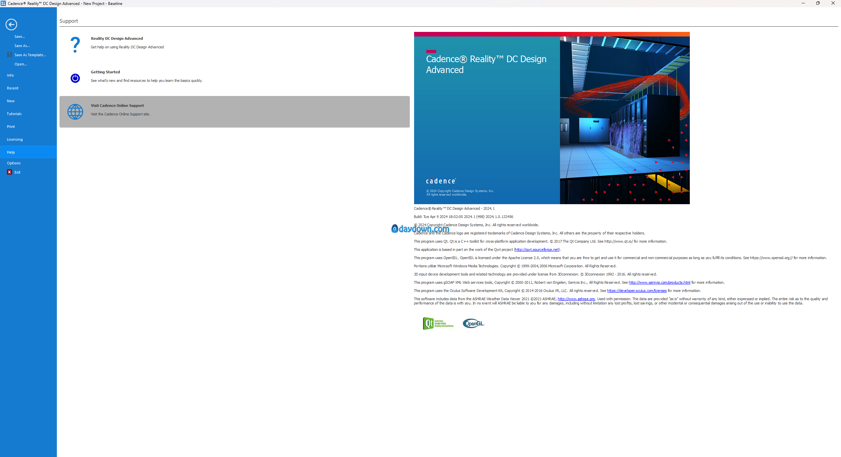Viewport: 841px width, 457px height.
Task: Click the OpenGL logo image
Action: click(473, 324)
